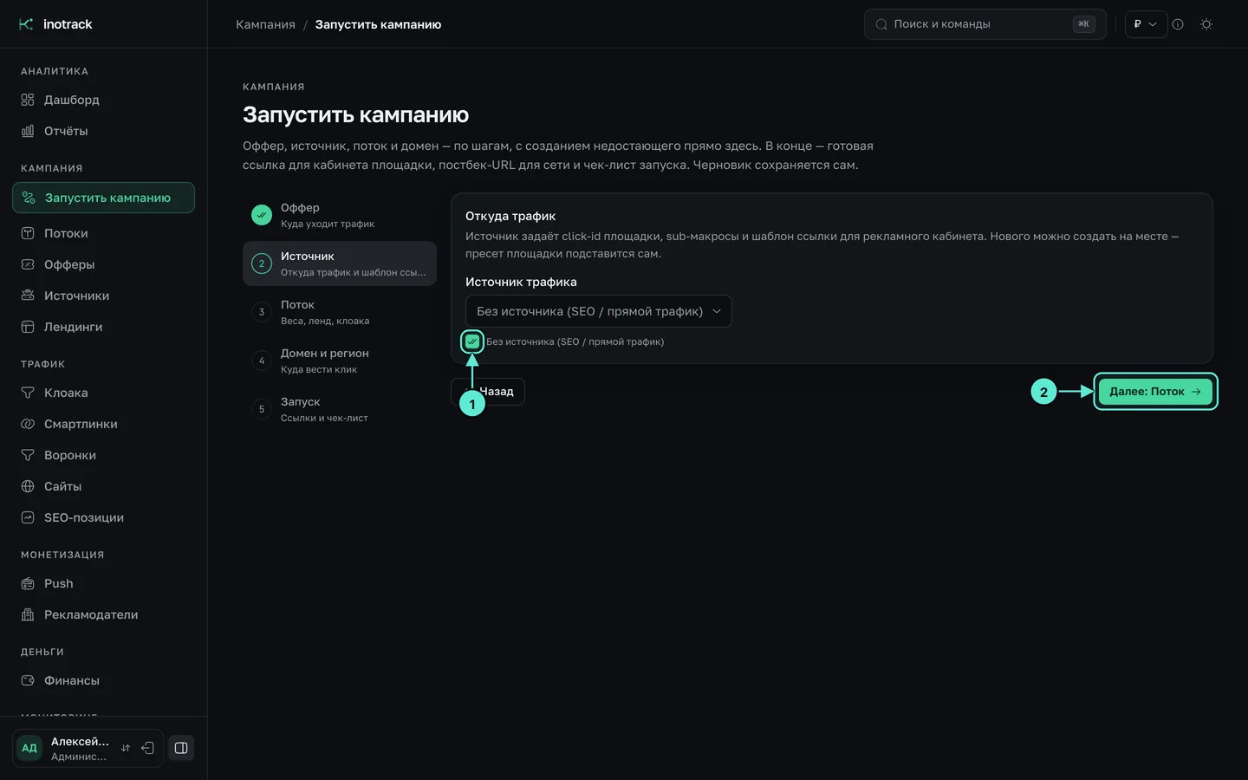Click the Потоки icon in sidebar
This screenshot has width=1248, height=780.
28,233
